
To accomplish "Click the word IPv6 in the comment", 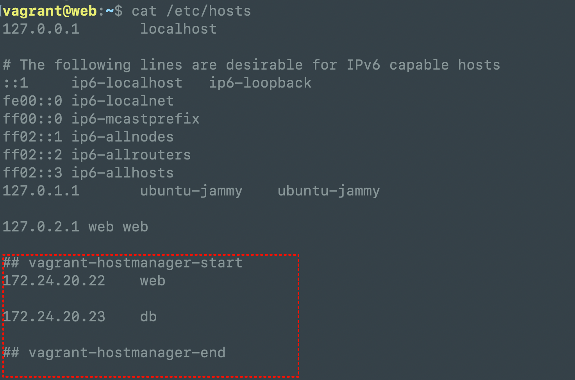I will [363, 65].
